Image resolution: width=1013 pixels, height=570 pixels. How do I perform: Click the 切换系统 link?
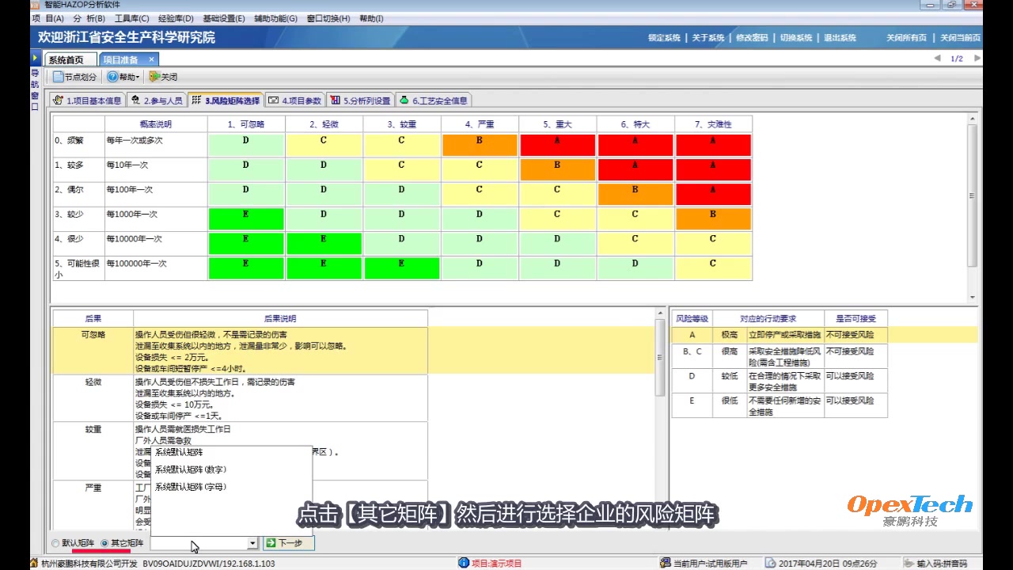click(x=796, y=38)
